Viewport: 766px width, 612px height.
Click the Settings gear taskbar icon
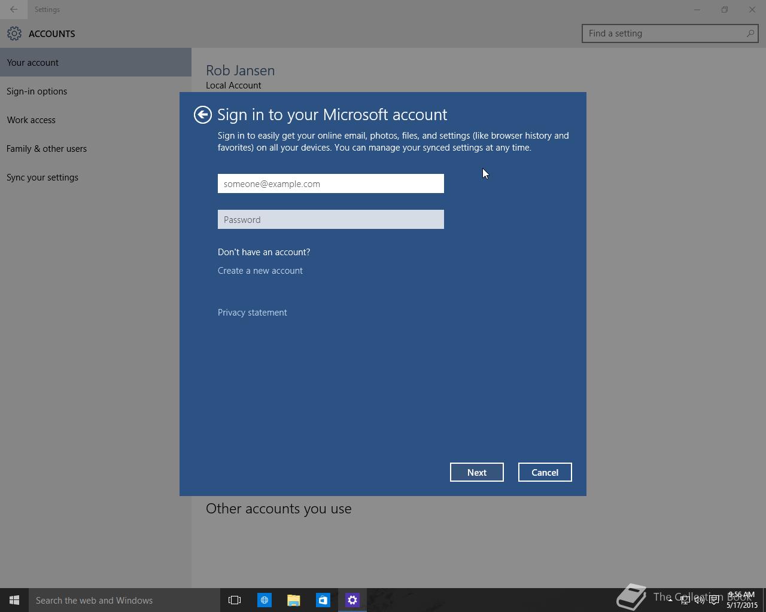point(352,600)
